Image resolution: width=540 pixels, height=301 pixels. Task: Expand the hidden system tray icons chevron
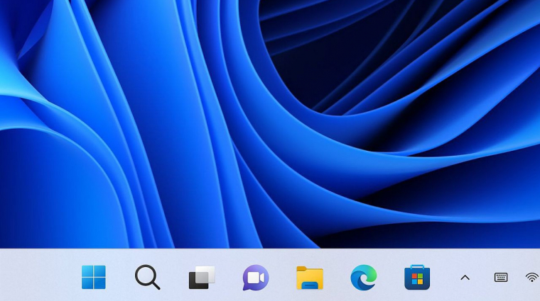coord(465,278)
